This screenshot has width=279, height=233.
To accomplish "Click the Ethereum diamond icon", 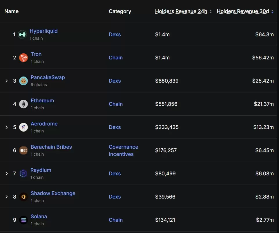I will [23, 104].
